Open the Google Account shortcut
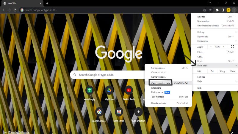Screen dimensions: 238x134 tap(99, 112)
